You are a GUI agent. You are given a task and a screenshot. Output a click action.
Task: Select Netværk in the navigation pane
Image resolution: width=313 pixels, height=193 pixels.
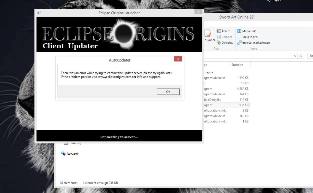(x=73, y=154)
